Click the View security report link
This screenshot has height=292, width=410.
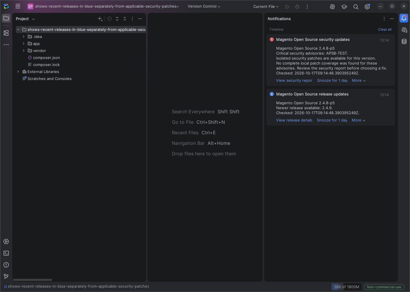point(294,81)
